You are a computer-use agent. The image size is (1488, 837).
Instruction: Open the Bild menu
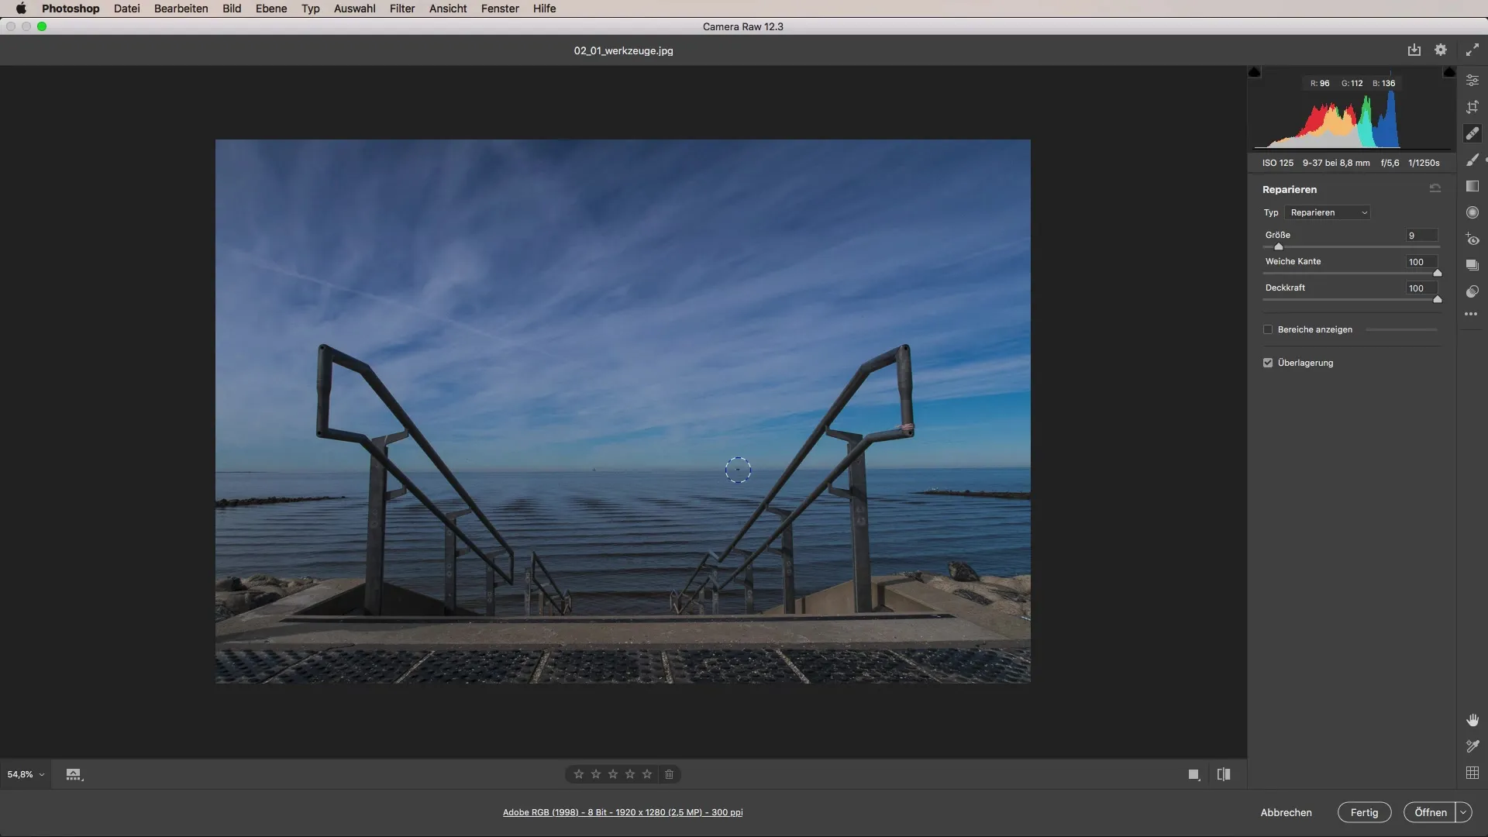[x=232, y=9]
